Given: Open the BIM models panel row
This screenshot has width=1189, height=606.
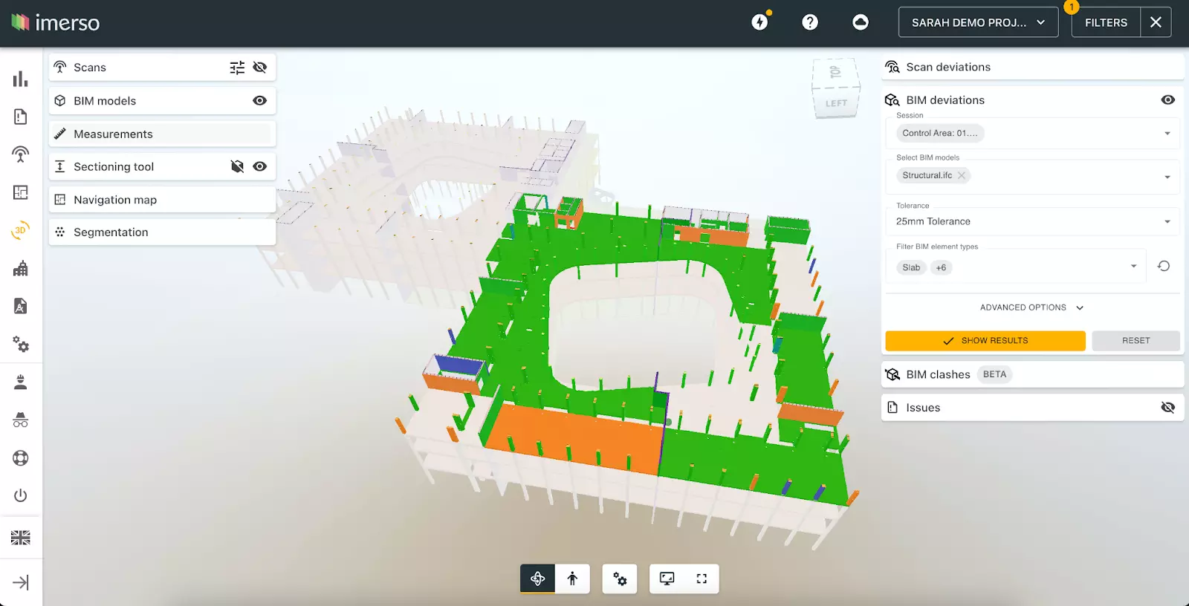Looking at the screenshot, I should [162, 100].
